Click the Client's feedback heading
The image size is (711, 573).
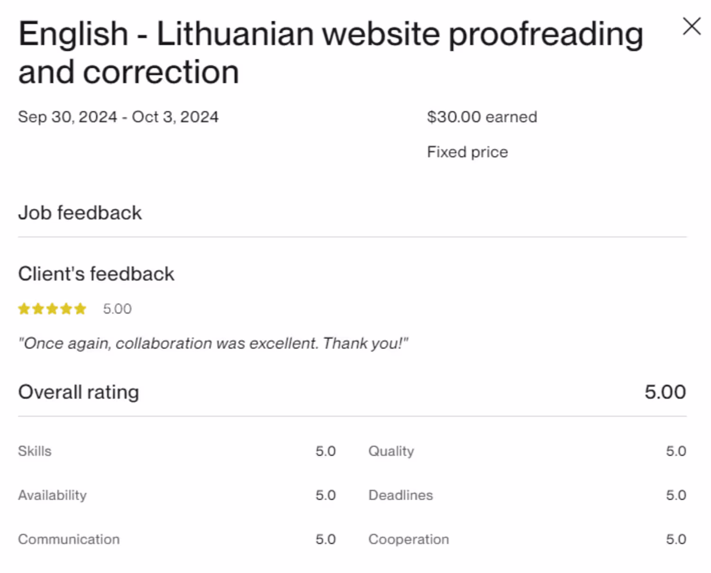click(96, 274)
